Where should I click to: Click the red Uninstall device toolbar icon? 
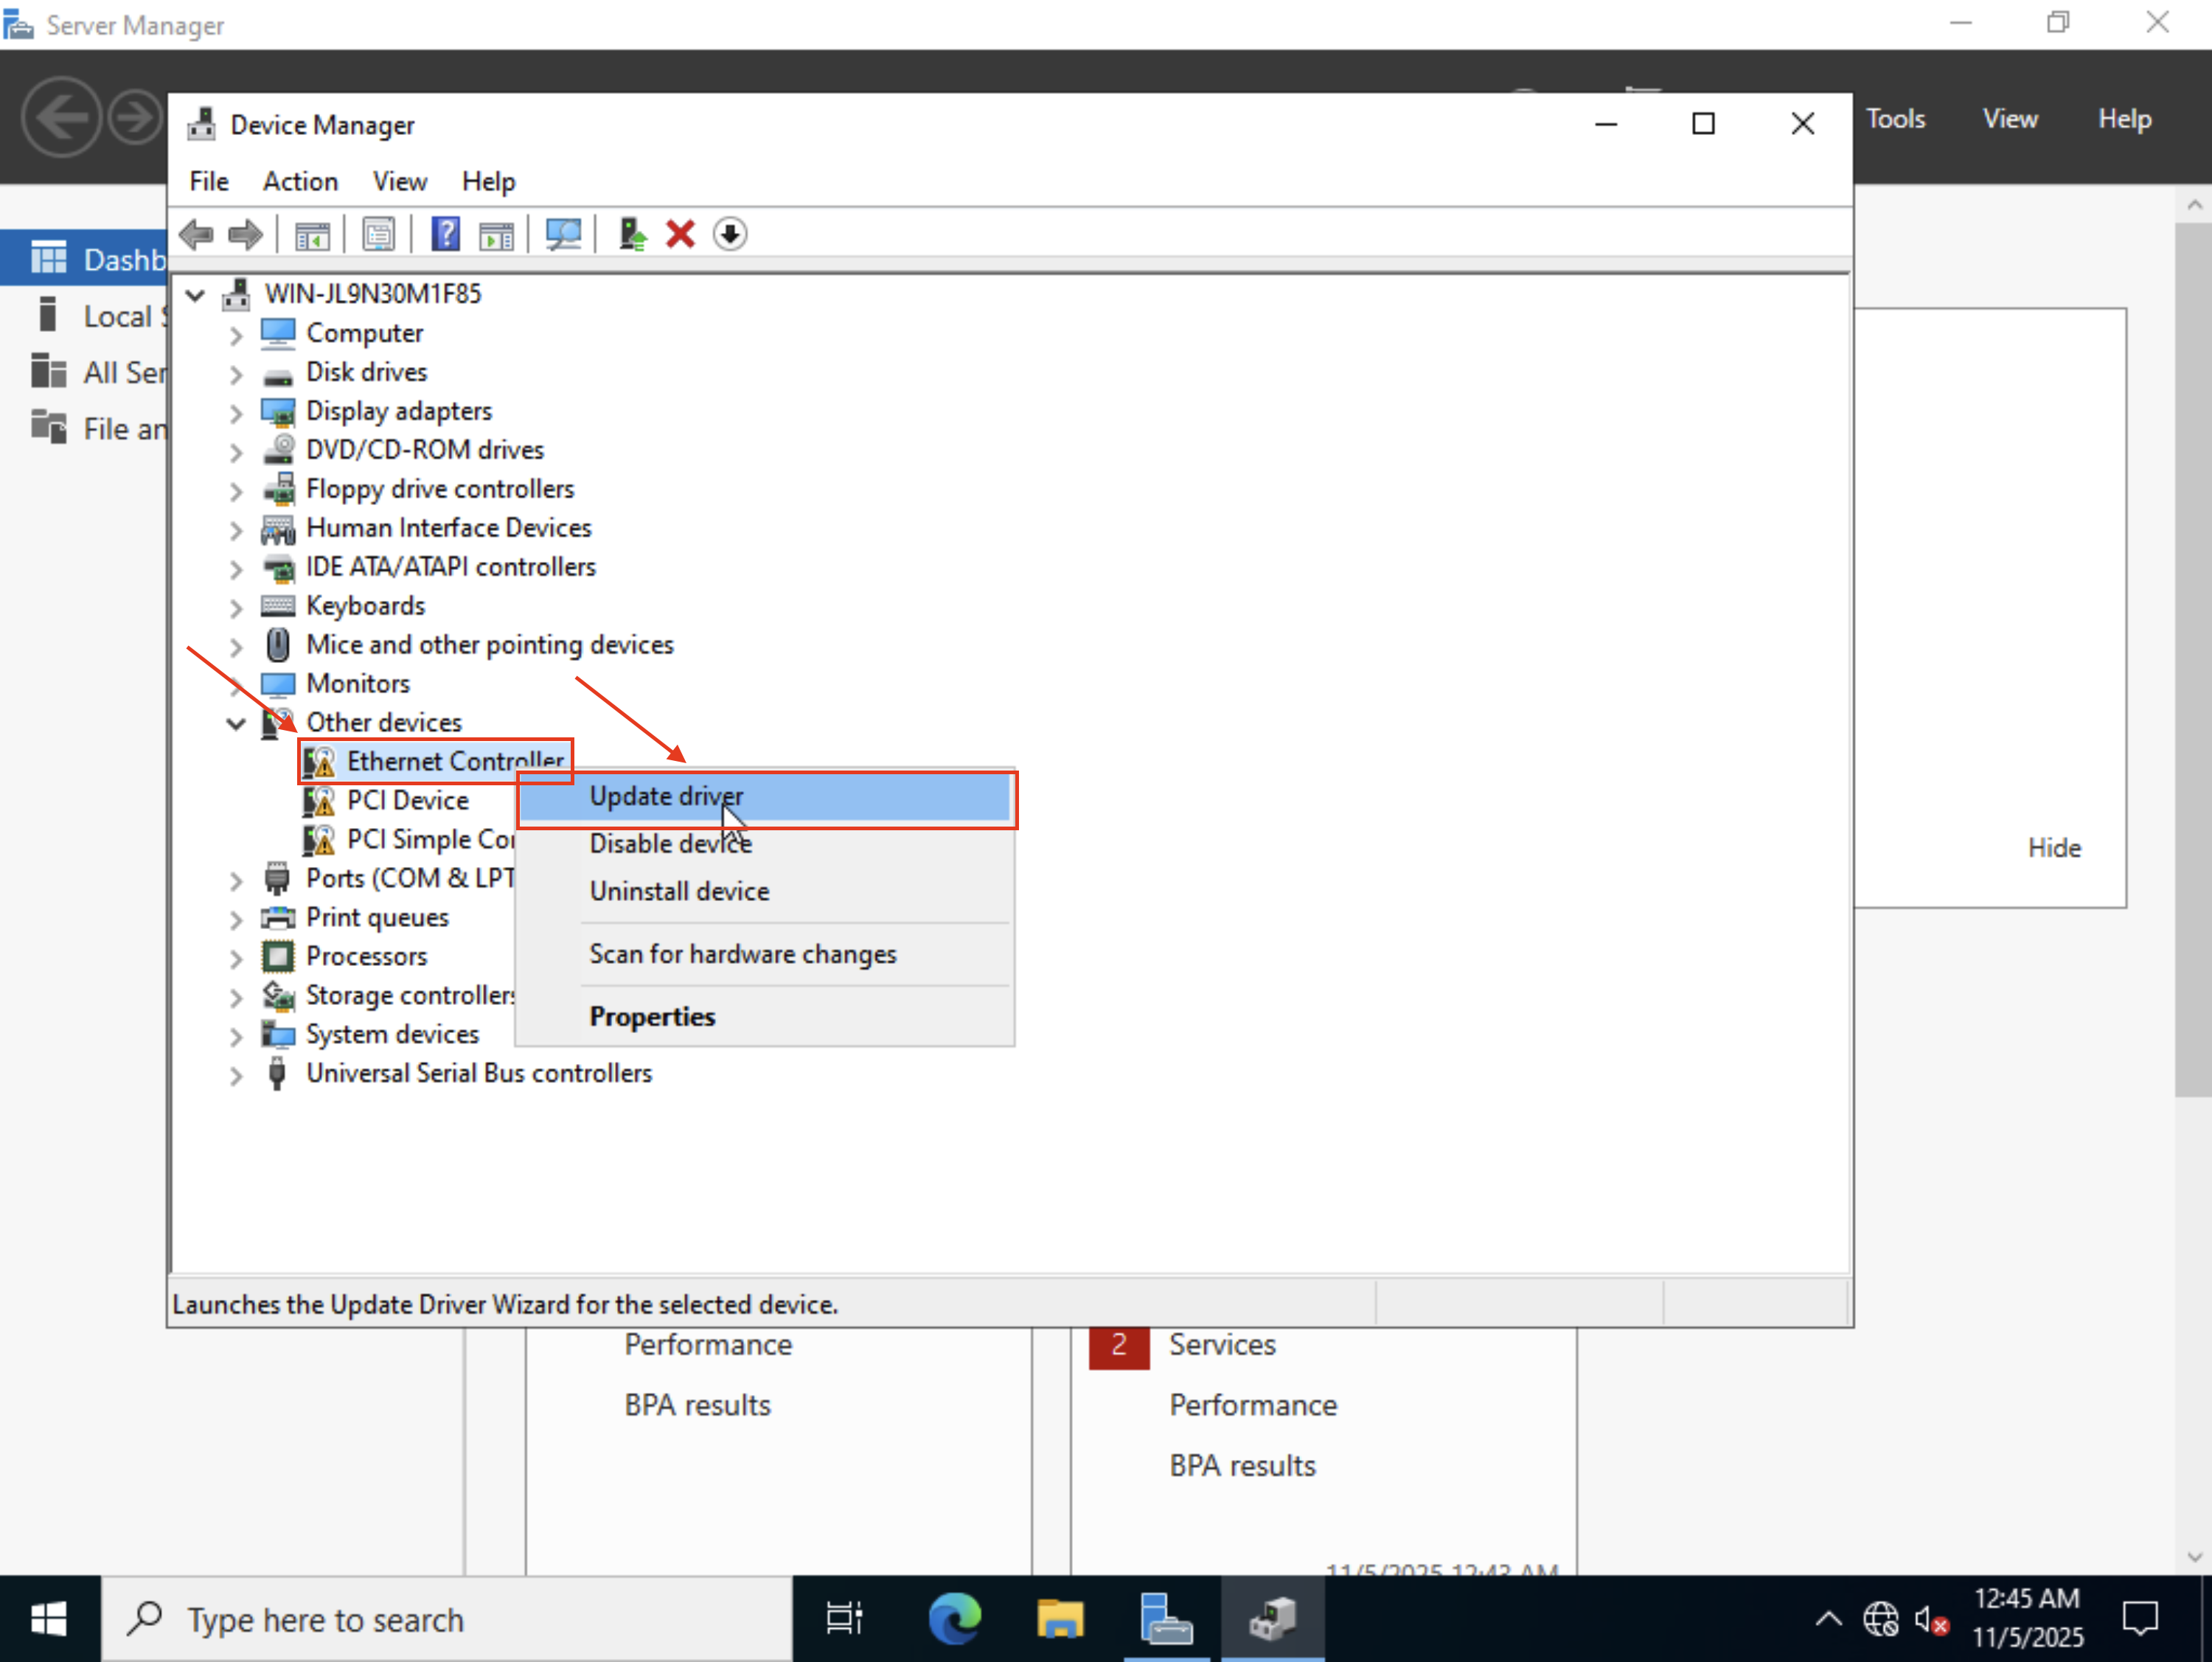click(680, 234)
